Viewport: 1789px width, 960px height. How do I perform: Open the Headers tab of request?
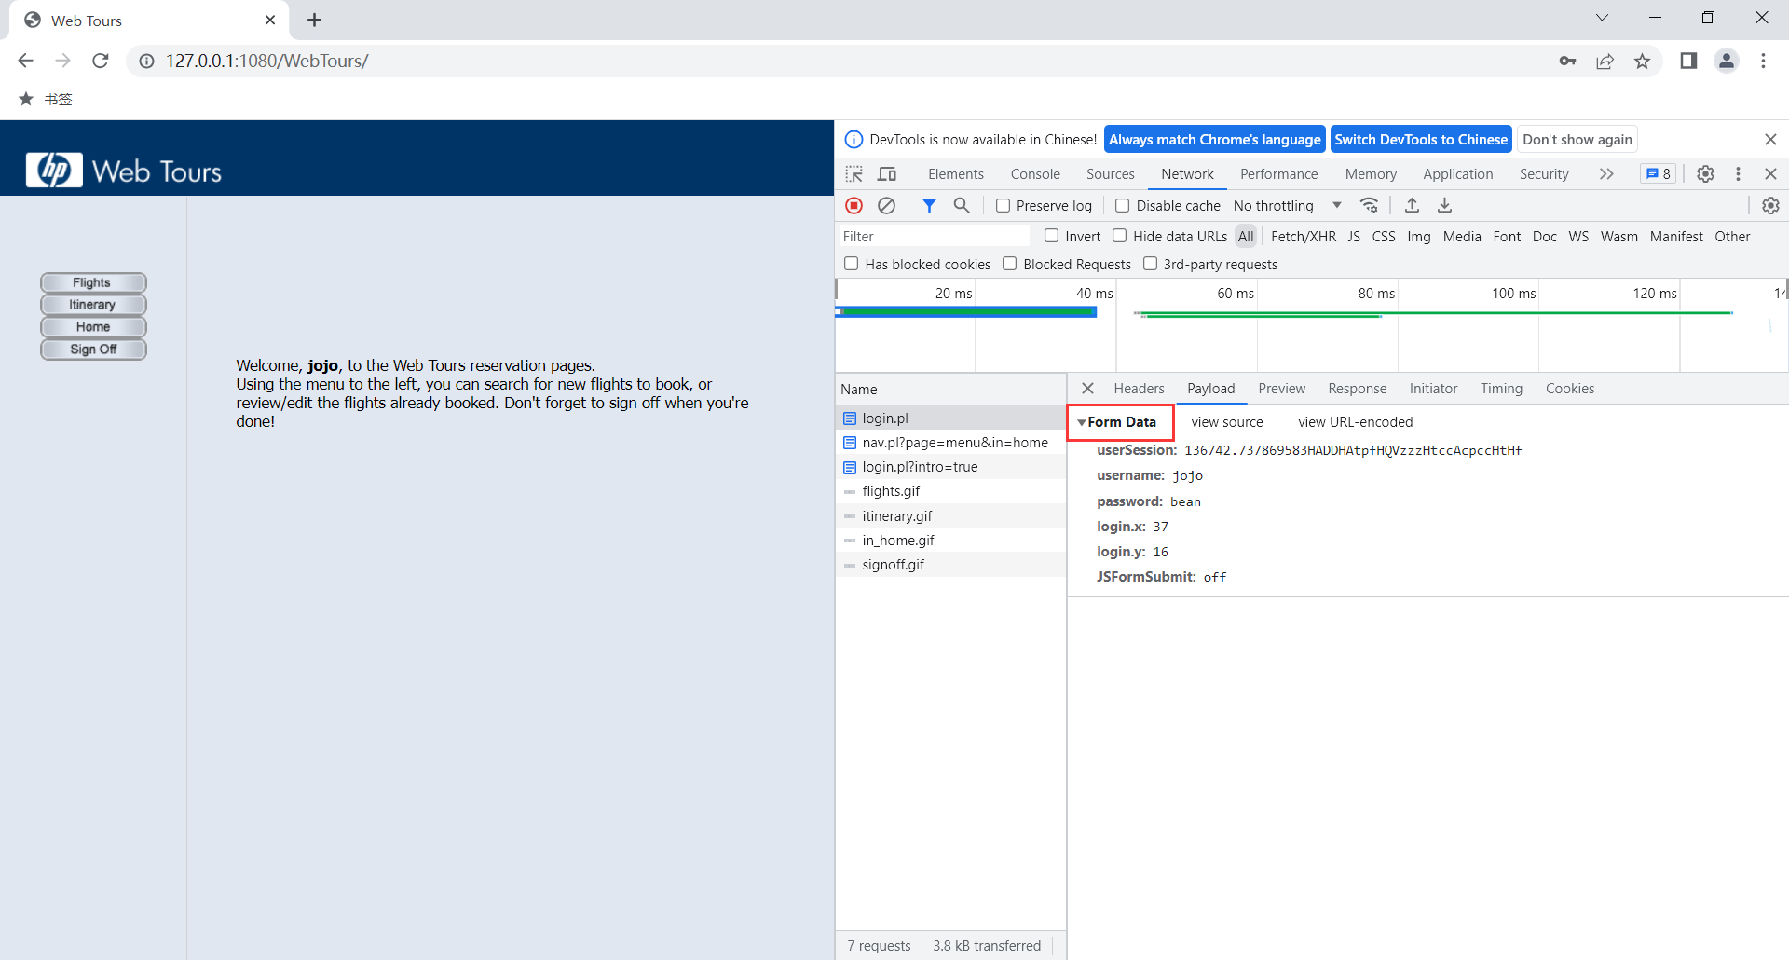(1139, 389)
